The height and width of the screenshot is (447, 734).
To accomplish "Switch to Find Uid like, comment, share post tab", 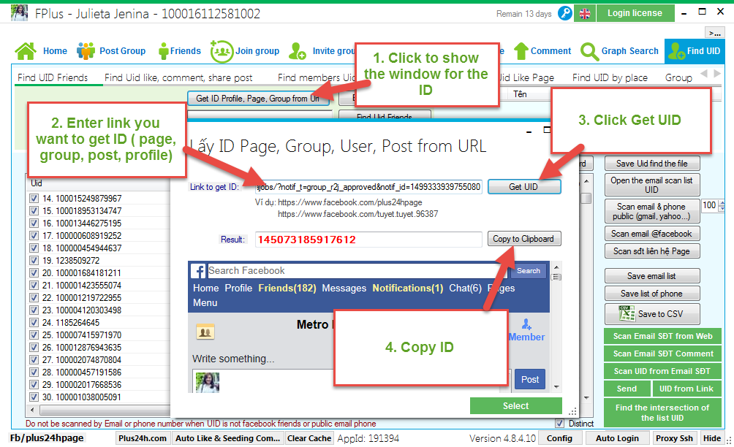I will (178, 77).
